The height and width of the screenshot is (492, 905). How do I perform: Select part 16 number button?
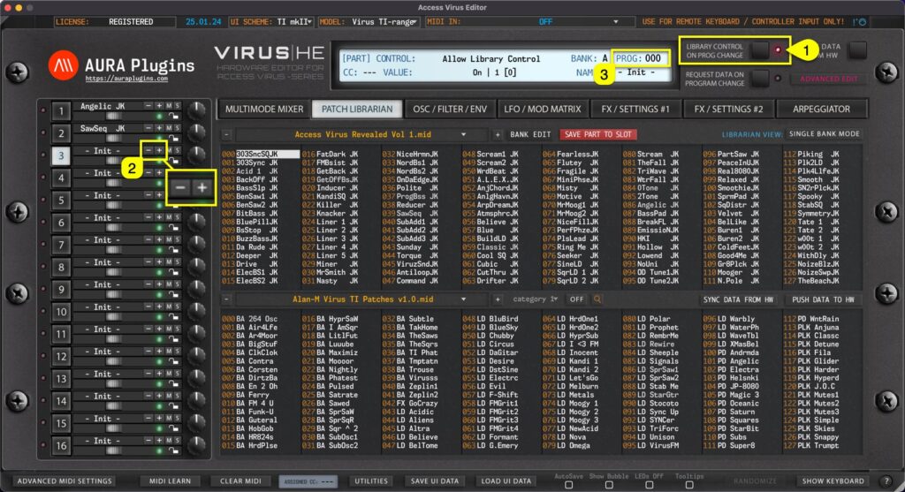coord(61,445)
